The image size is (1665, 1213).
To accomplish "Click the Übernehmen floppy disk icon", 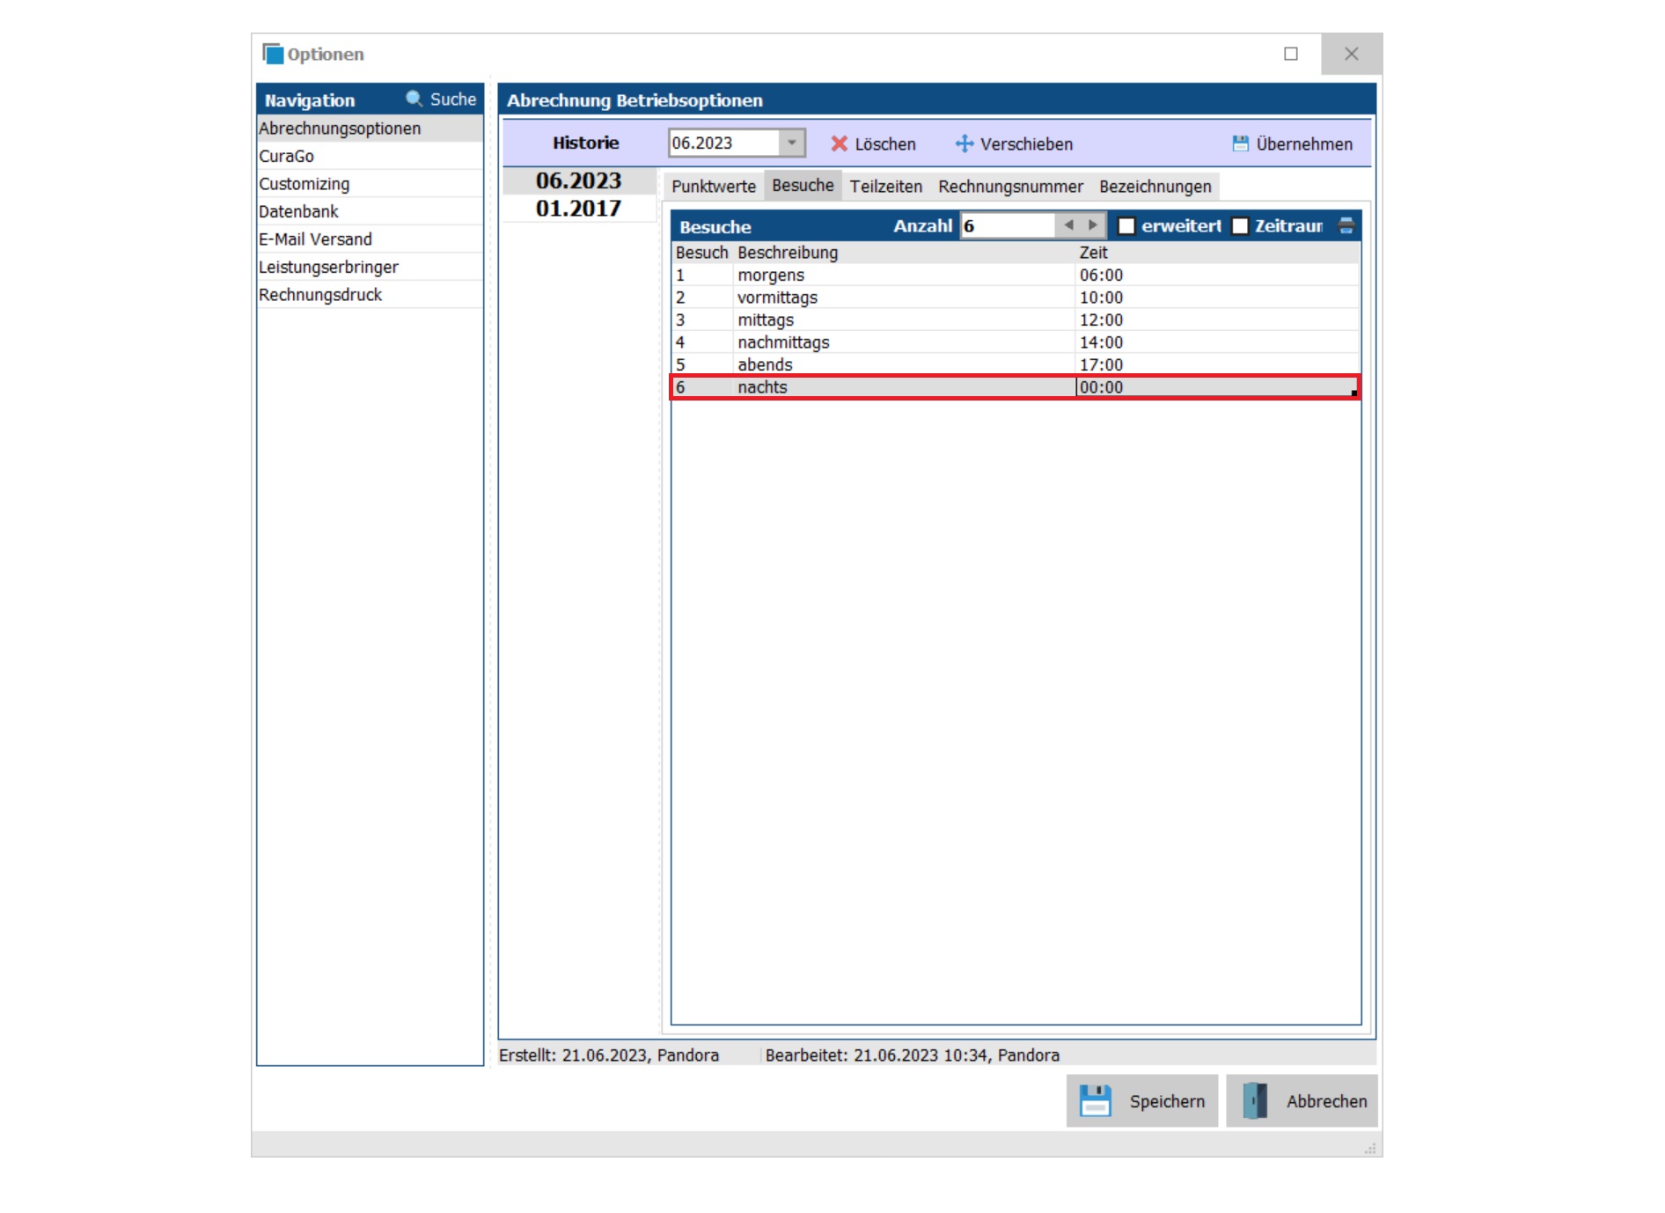I will tap(1240, 143).
